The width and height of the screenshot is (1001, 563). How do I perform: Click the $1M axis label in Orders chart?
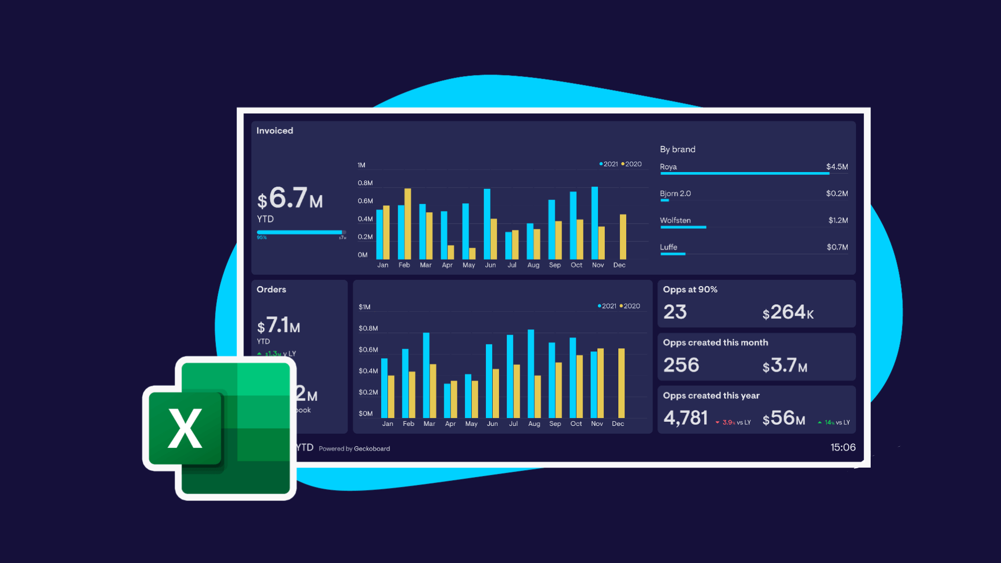[x=364, y=307]
